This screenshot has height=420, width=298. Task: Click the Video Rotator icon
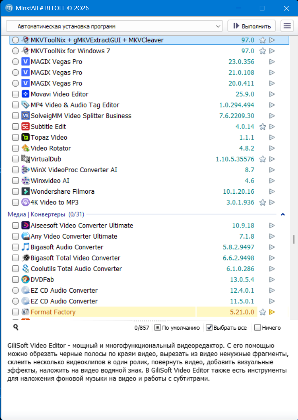(25, 148)
